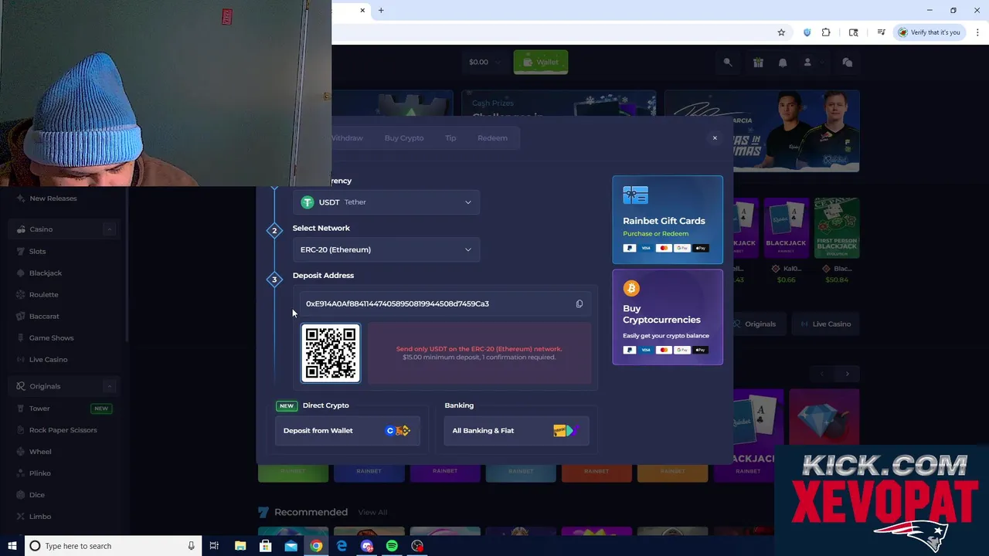Open the Chrome media controls icon
989x556 pixels.
point(881,32)
